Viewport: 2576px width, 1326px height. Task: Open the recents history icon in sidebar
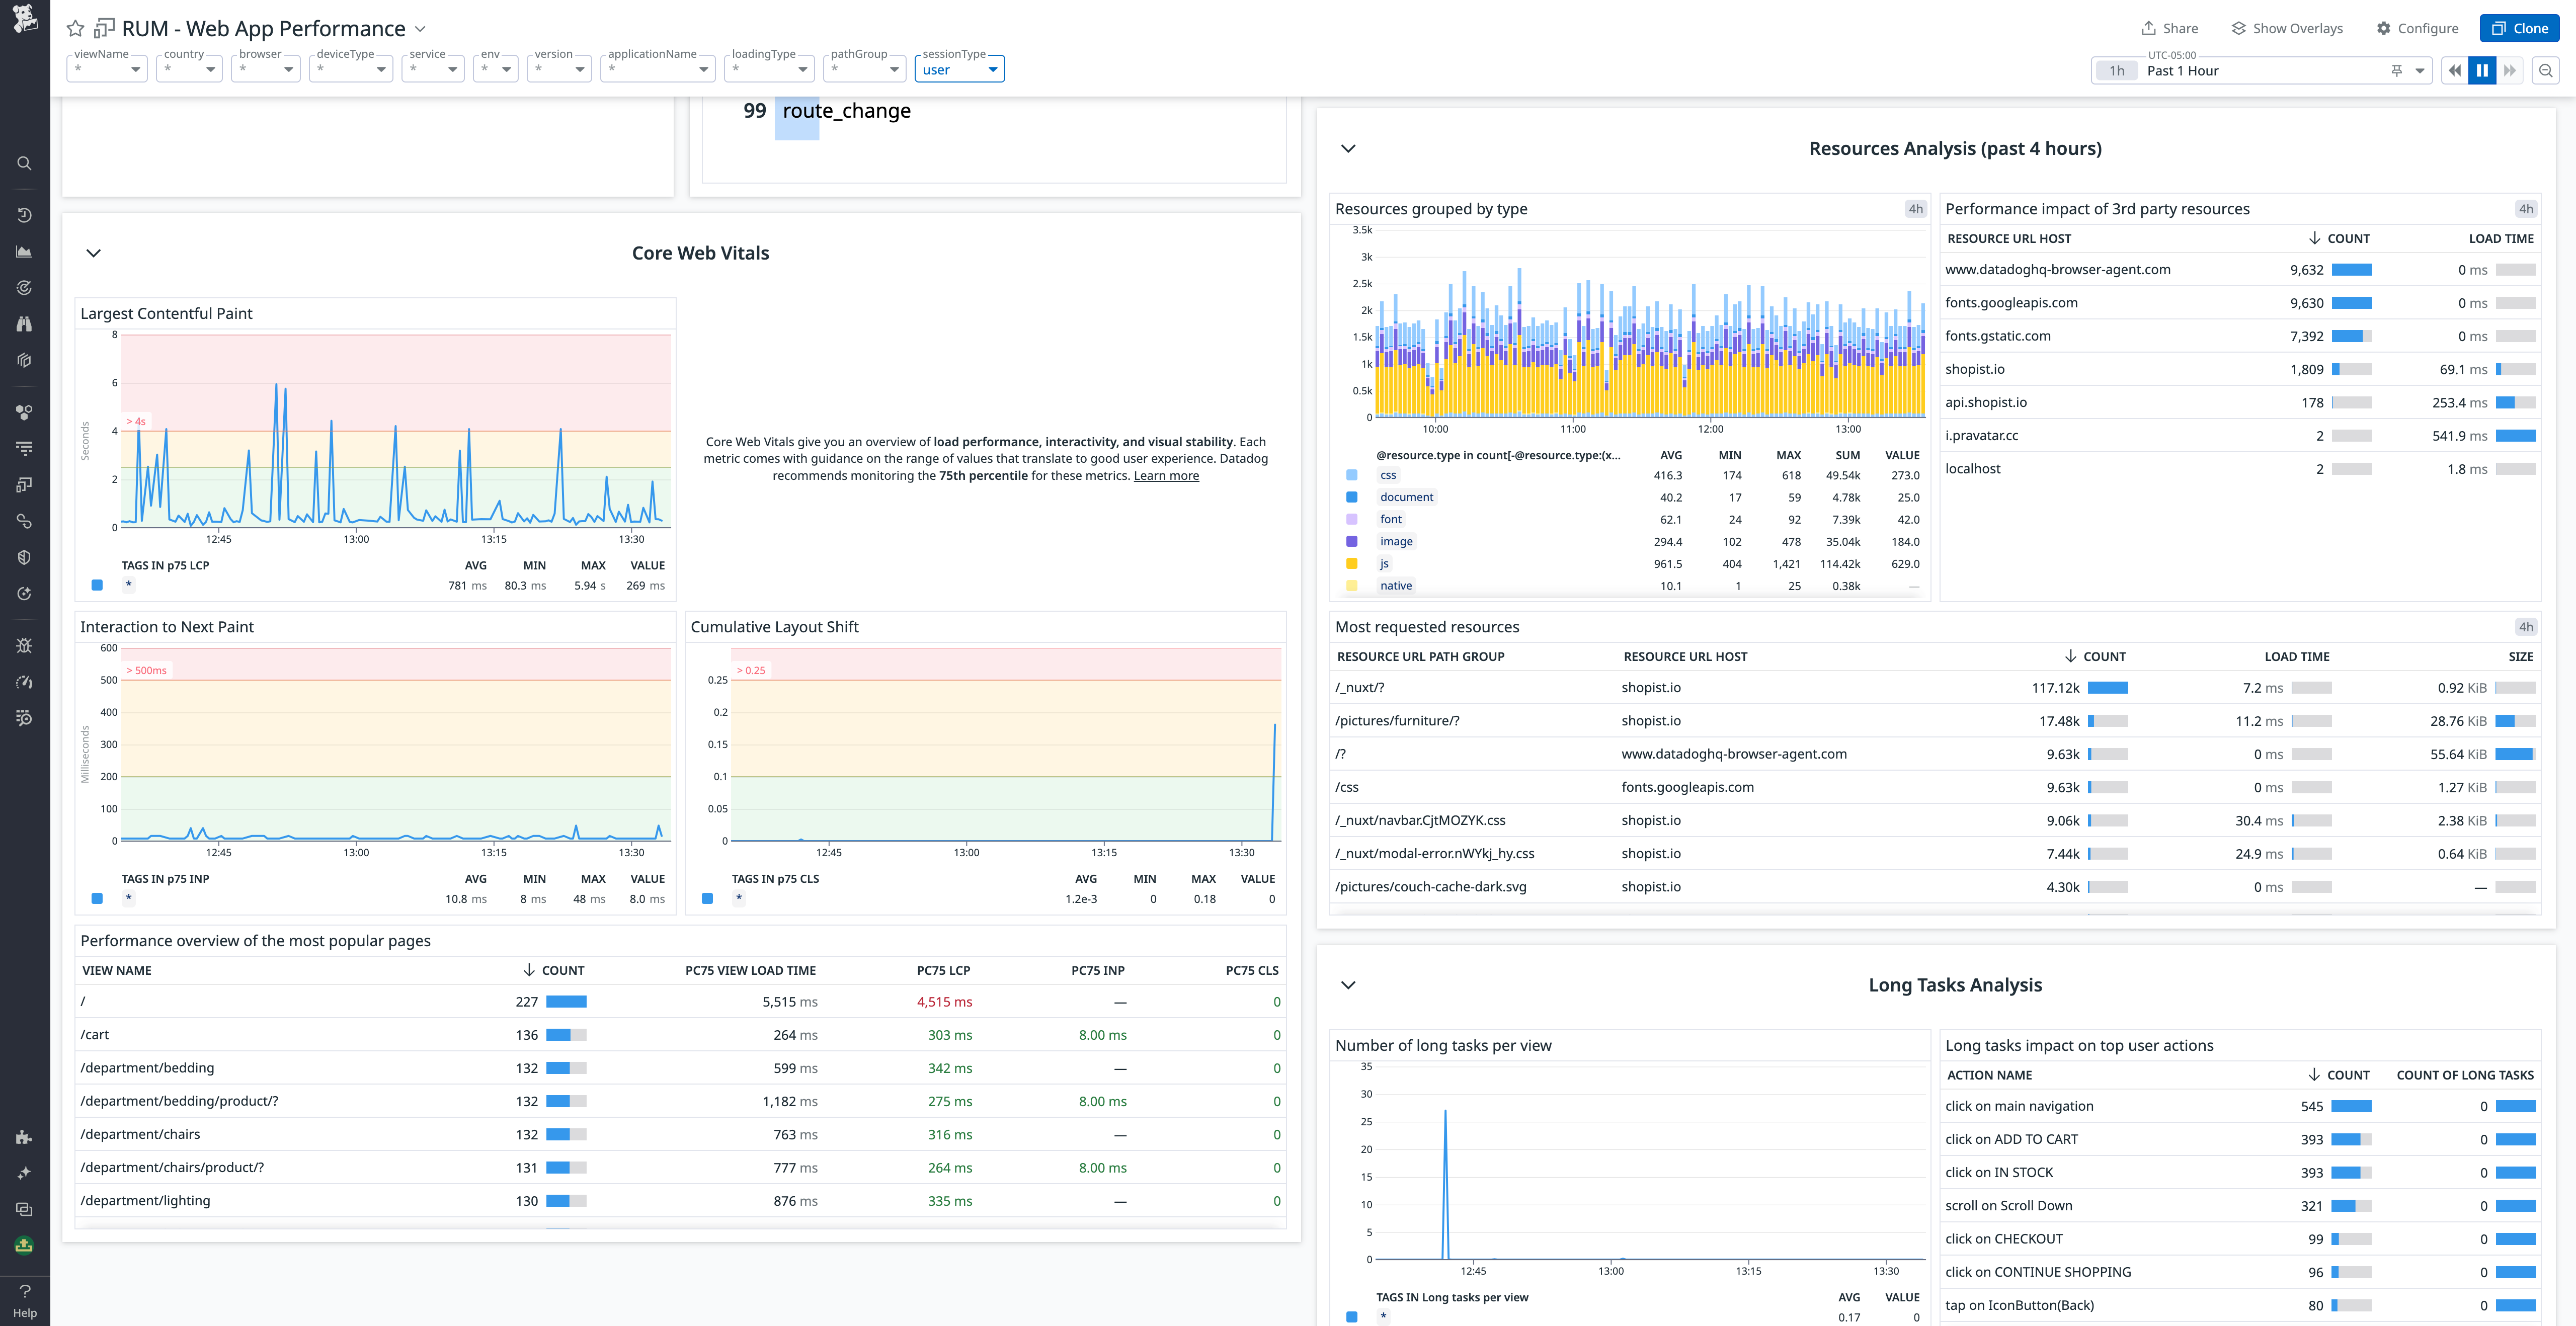pyautogui.click(x=24, y=214)
